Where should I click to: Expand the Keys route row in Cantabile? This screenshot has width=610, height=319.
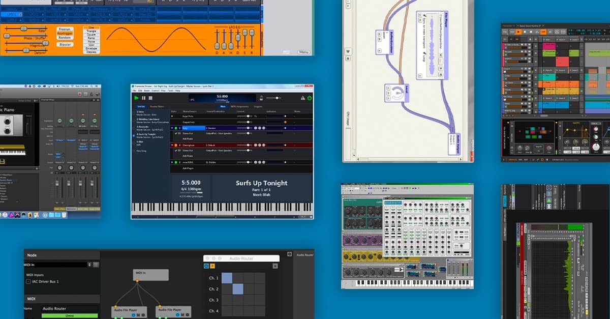pos(172,128)
